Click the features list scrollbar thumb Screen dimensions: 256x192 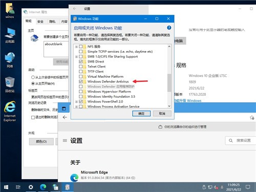tap(169, 82)
